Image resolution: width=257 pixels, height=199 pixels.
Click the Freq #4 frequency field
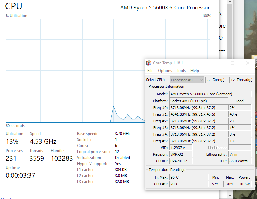[199, 134]
